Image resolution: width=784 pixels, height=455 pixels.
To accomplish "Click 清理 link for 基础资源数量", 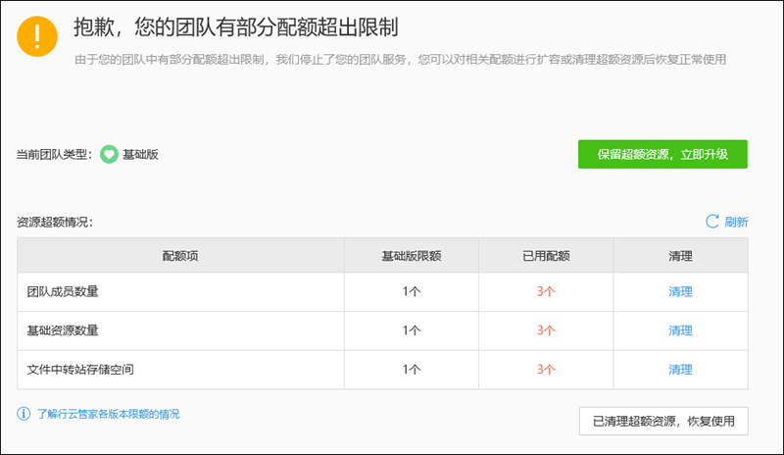I will click(680, 330).
